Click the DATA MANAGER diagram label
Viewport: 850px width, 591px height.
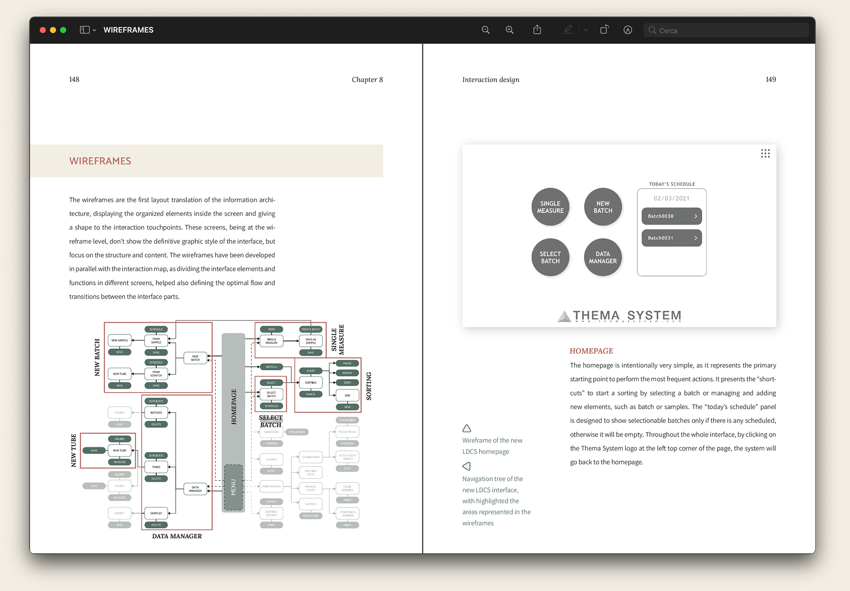(177, 536)
